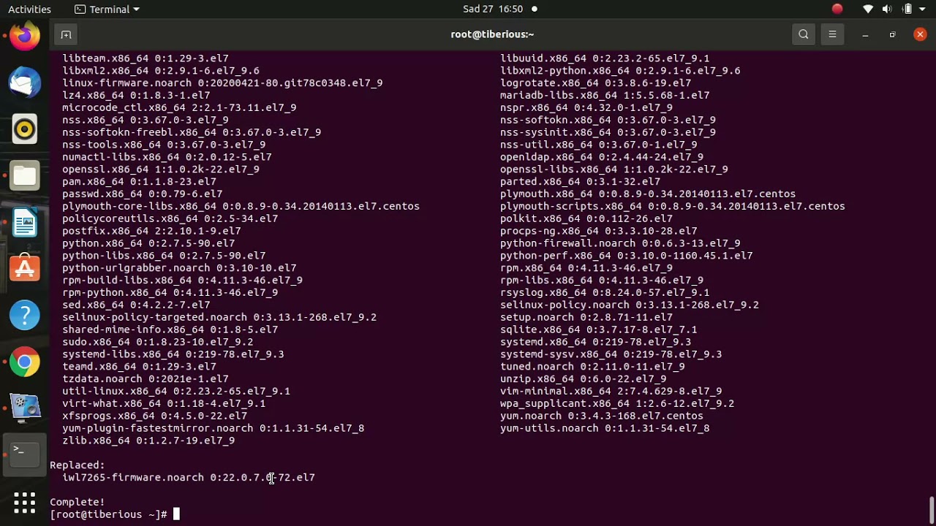Click the plymouth-scripts.x86_64 package line
This screenshot has width=936, height=526.
[673, 206]
